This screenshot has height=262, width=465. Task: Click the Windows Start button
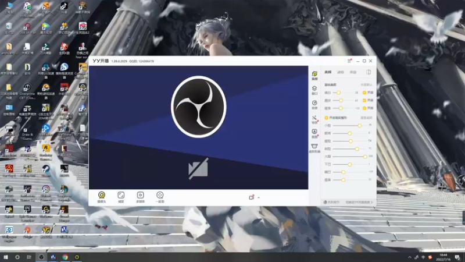coord(5,257)
